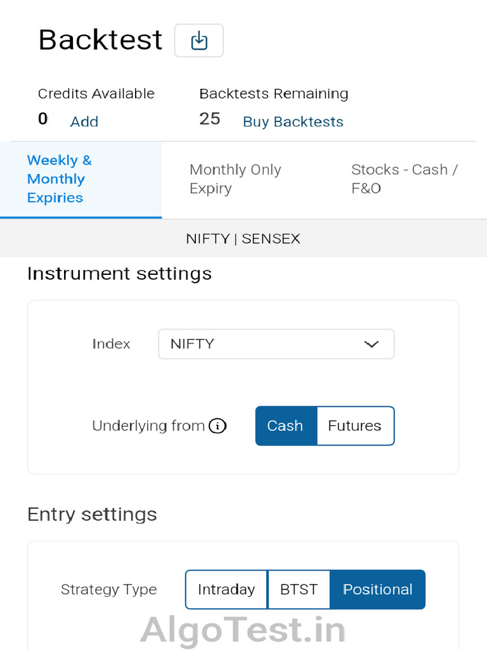
Task: Click the AlgoTest.in watermark text
Action: (x=243, y=630)
